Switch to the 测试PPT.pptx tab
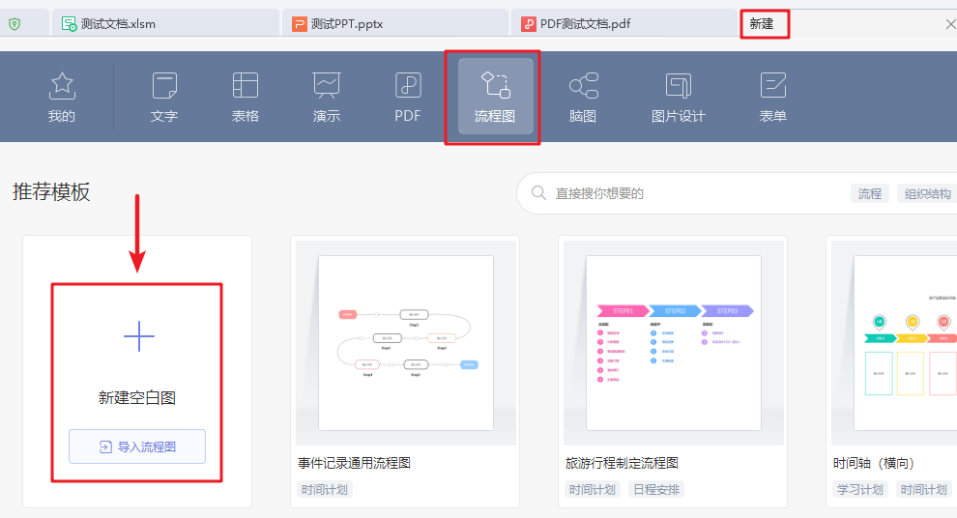 tap(395, 24)
